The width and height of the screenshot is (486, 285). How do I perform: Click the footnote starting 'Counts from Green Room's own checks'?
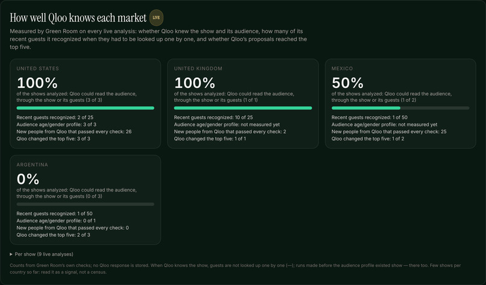235,269
